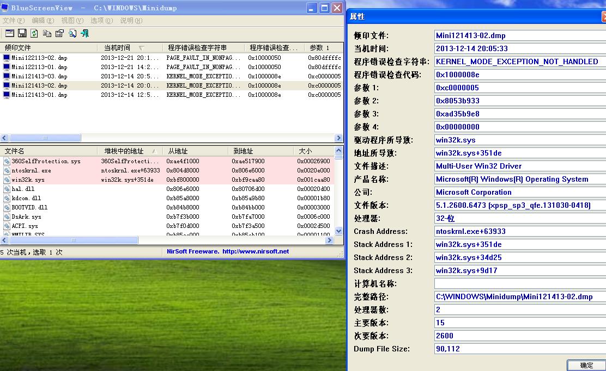
Task: Click the Crash Address field ntoskrnl.exe+63933
Action: (520, 231)
